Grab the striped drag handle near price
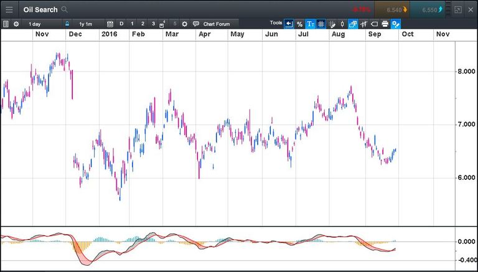This screenshot has width=478, height=272. pos(448,10)
